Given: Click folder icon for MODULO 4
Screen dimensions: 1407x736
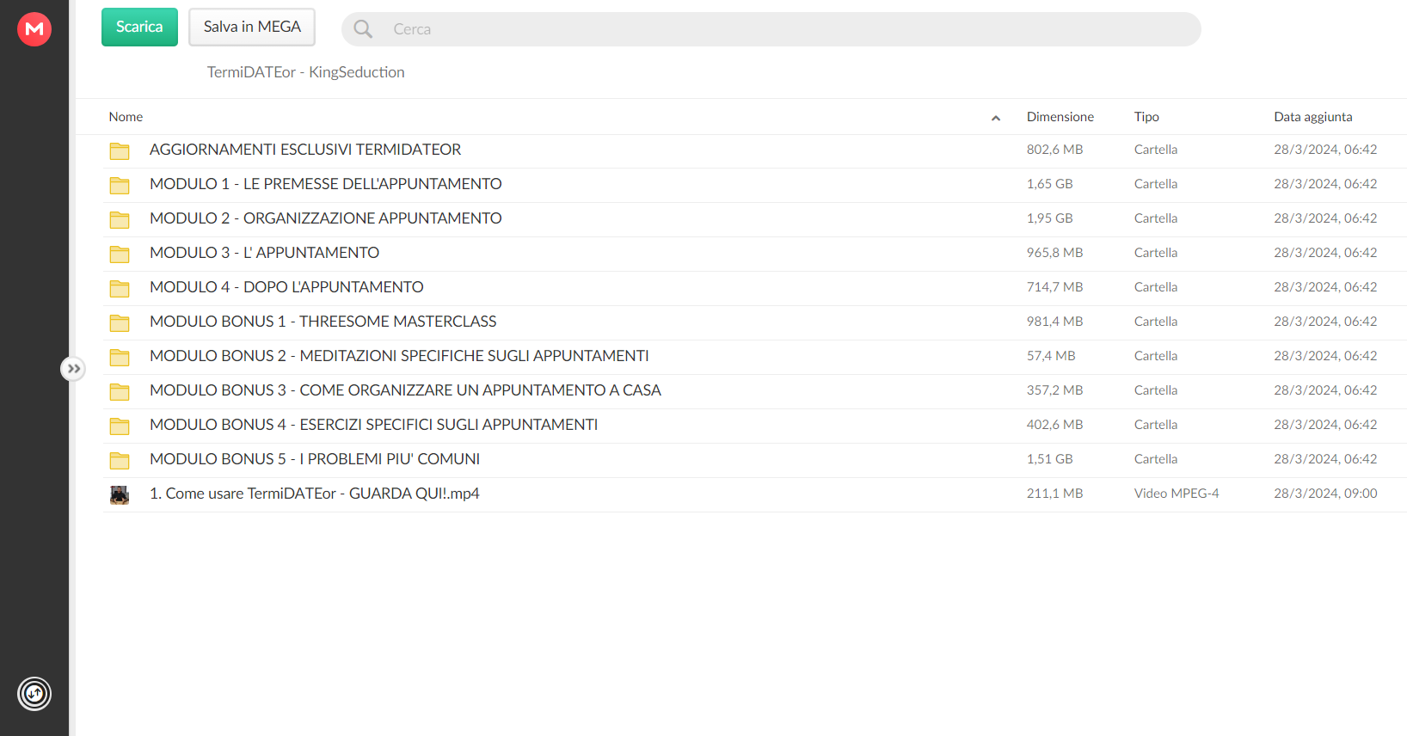Looking at the screenshot, I should tap(120, 289).
